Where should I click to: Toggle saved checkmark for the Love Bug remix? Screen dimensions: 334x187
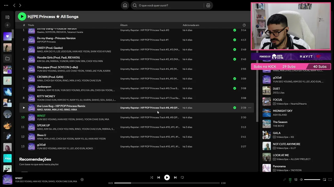coord(235,108)
